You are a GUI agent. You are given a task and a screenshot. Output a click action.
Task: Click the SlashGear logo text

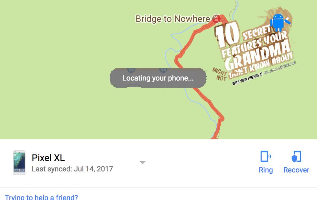280,68
